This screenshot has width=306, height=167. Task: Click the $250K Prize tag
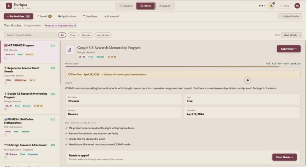pyautogui.click(x=20, y=80)
